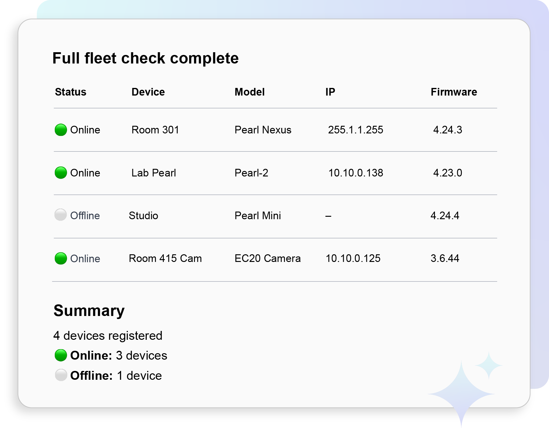Click IP address 10.10.0.125
Image resolution: width=549 pixels, height=428 pixels.
(353, 258)
